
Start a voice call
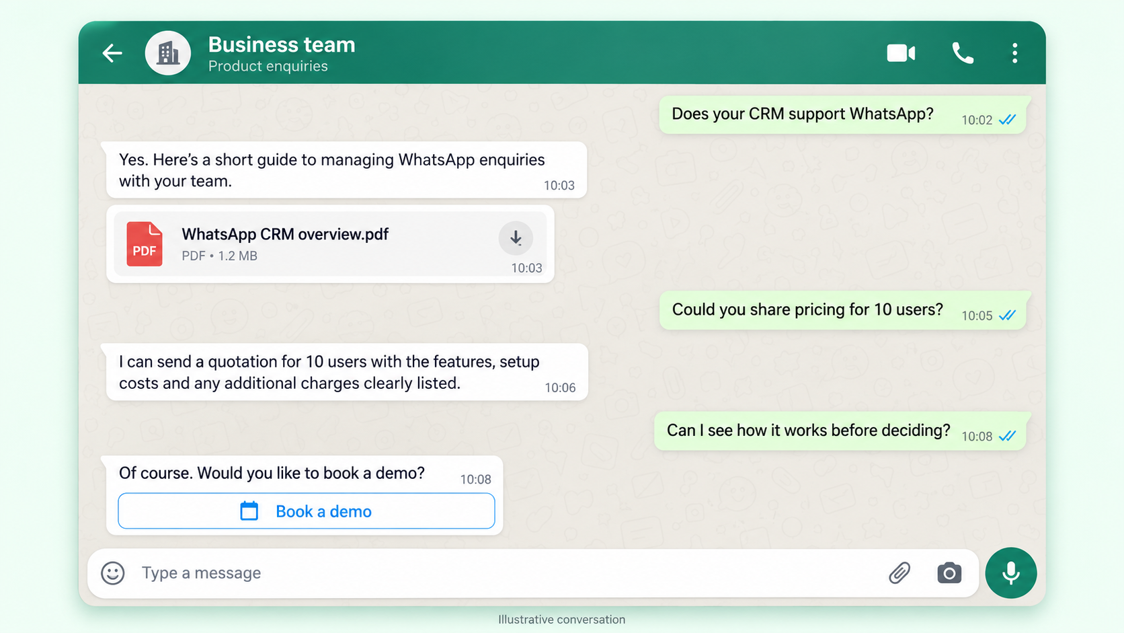(x=963, y=53)
